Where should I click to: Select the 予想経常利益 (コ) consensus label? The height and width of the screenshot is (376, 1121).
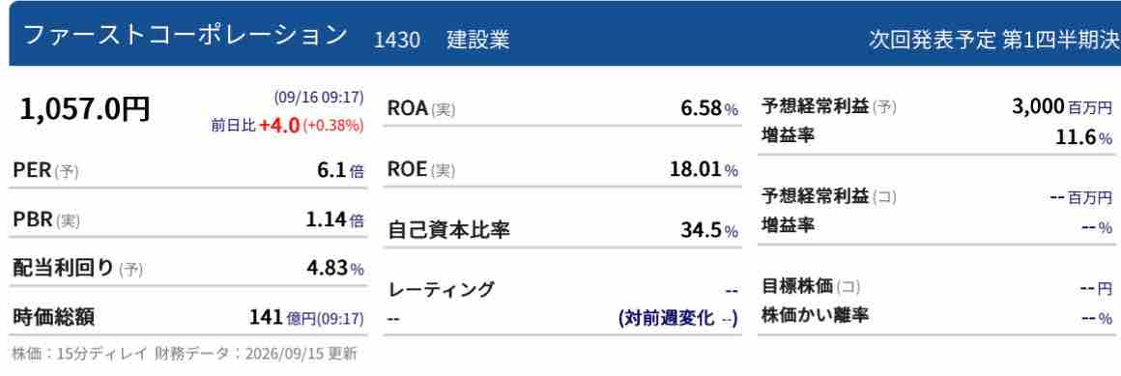(828, 196)
